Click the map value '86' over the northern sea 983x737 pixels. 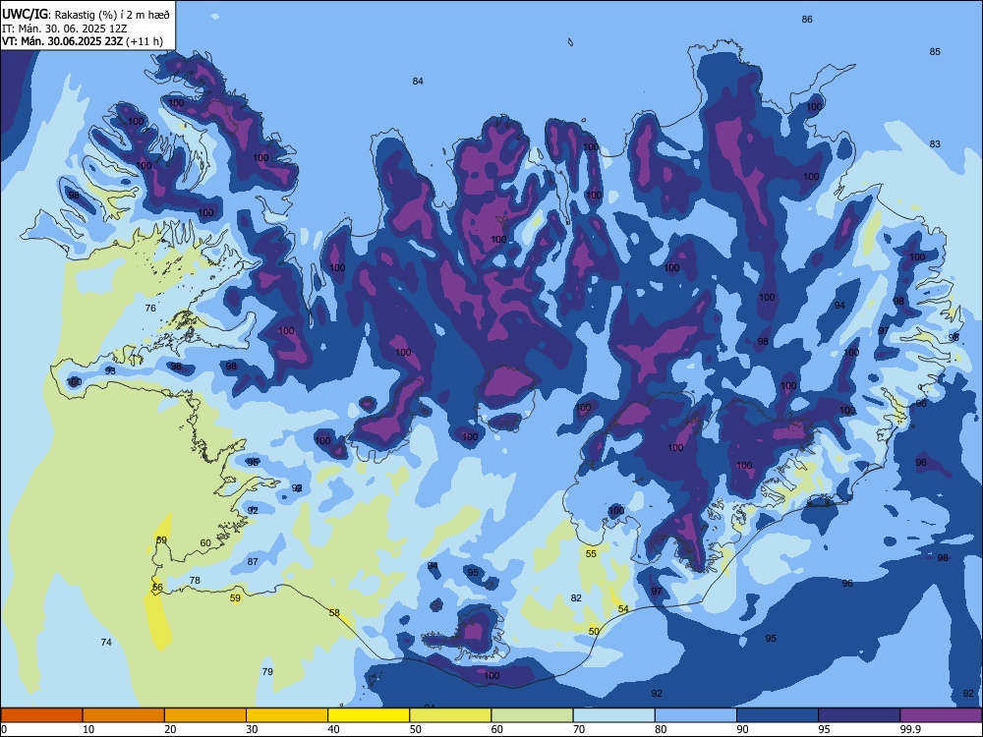click(807, 20)
